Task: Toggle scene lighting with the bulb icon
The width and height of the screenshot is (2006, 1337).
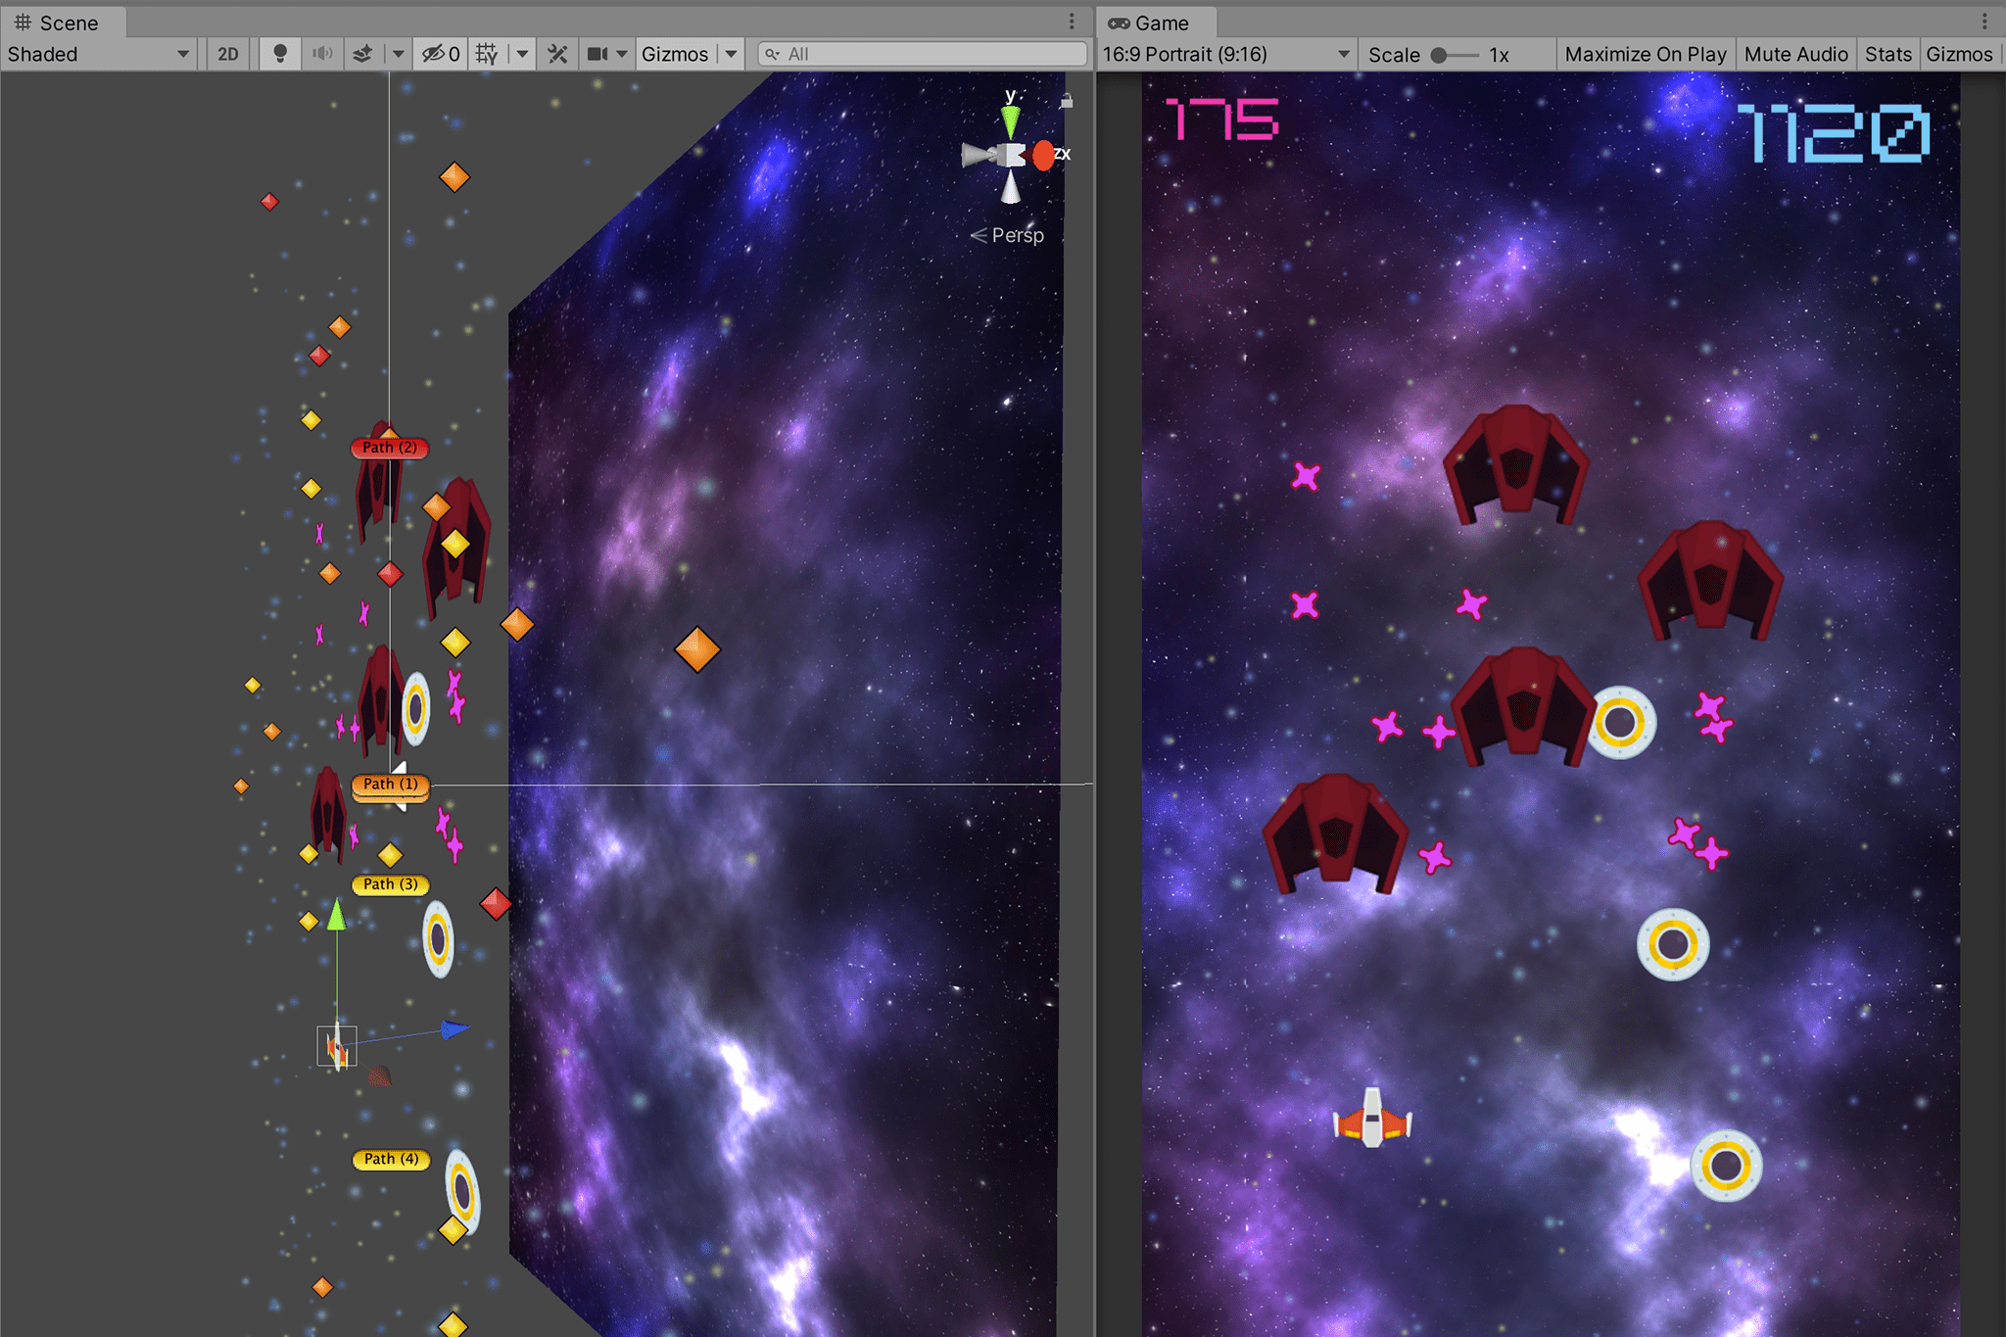Action: [280, 54]
